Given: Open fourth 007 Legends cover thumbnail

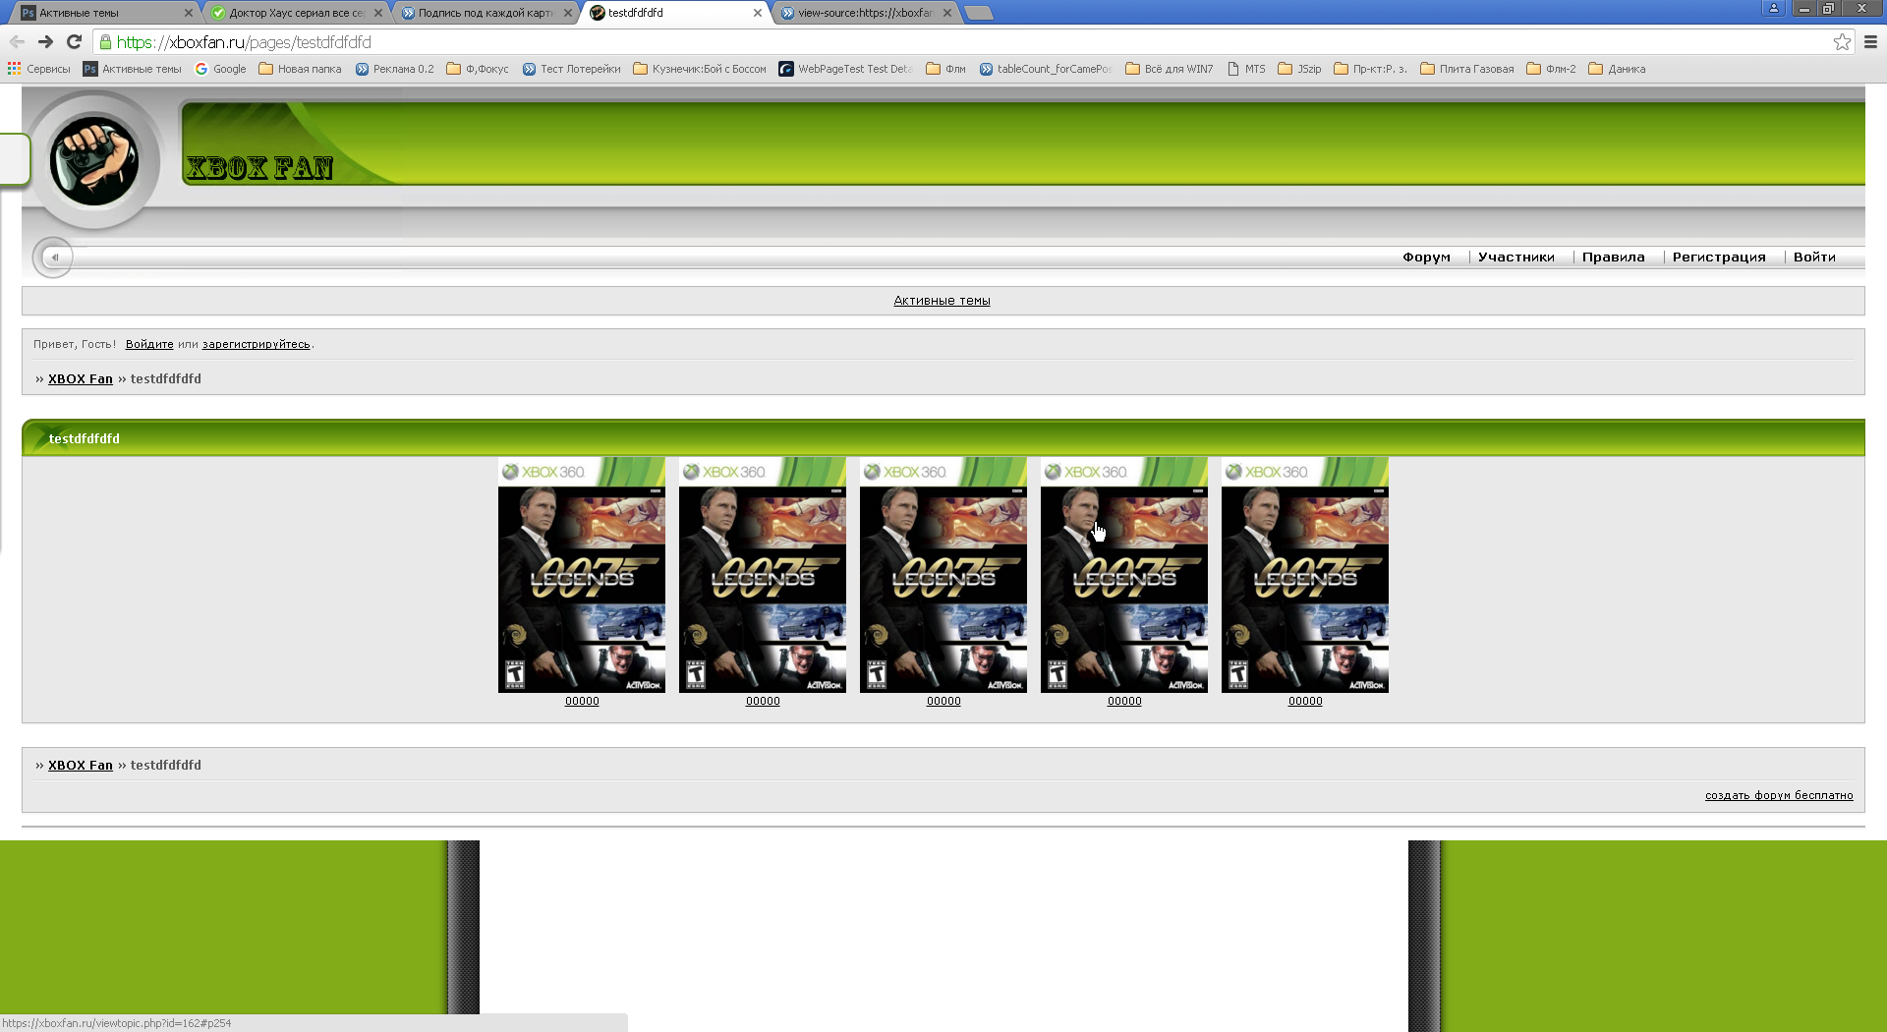Looking at the screenshot, I should pyautogui.click(x=1124, y=575).
